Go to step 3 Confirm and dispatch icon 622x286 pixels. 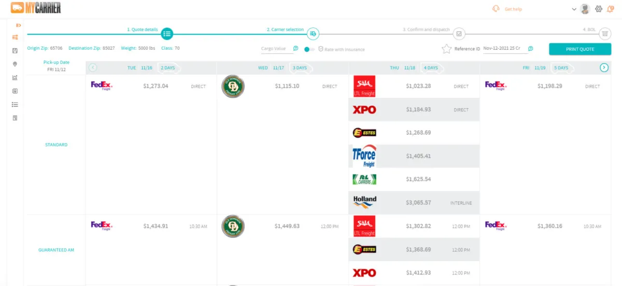(459, 34)
